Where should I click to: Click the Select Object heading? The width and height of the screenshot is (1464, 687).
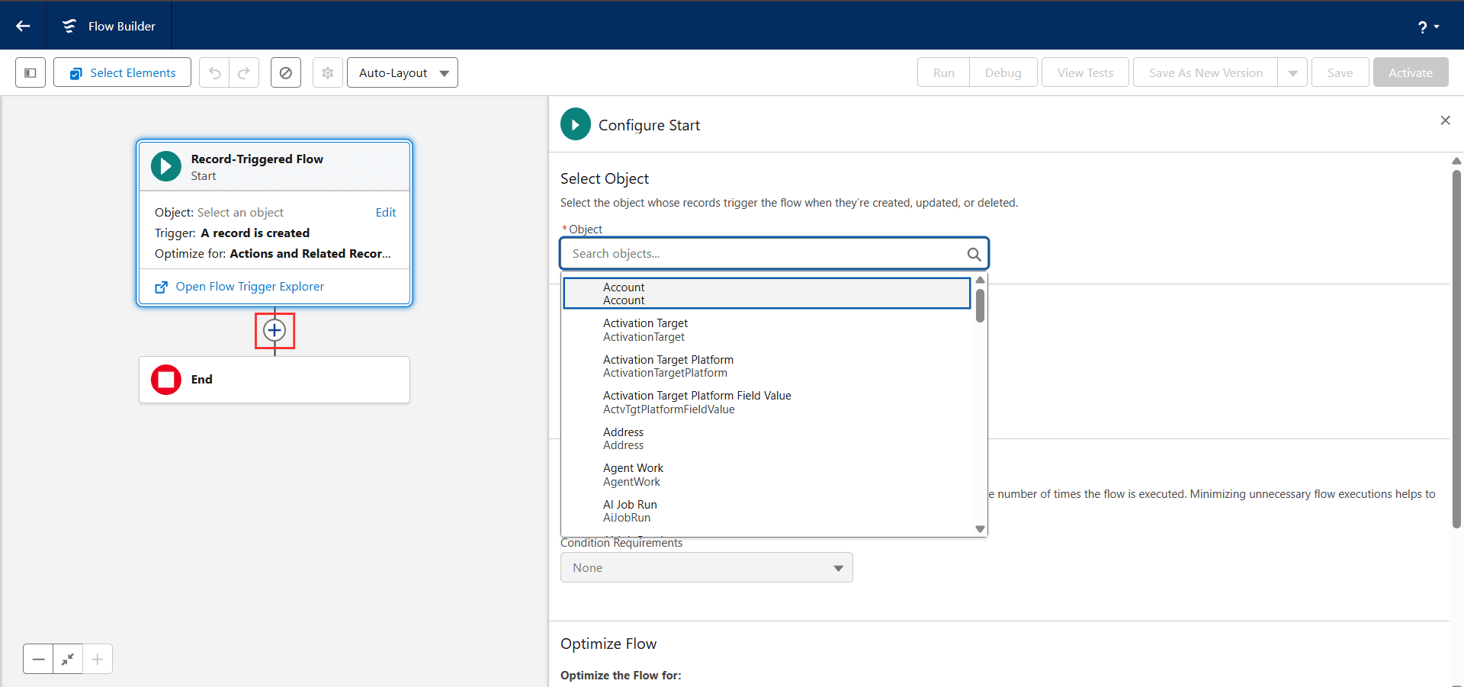(605, 178)
